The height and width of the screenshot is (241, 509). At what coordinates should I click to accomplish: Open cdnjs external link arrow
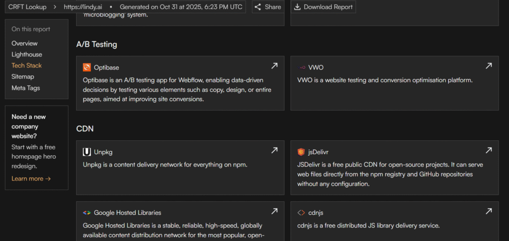click(x=489, y=211)
